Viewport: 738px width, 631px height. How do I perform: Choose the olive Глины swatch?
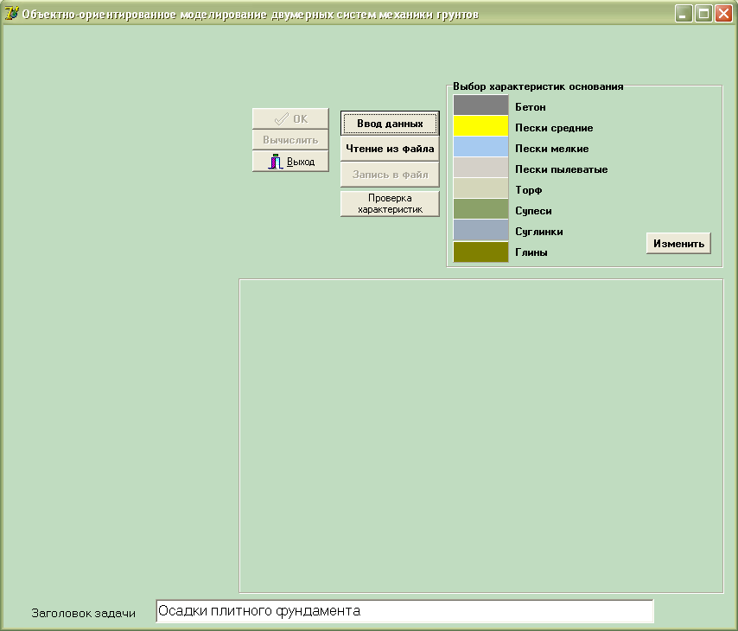pyautogui.click(x=480, y=252)
